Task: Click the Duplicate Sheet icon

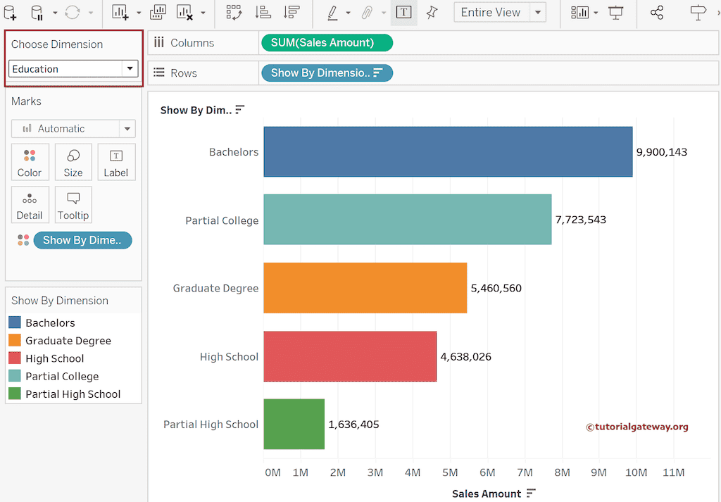Action: coord(158,13)
